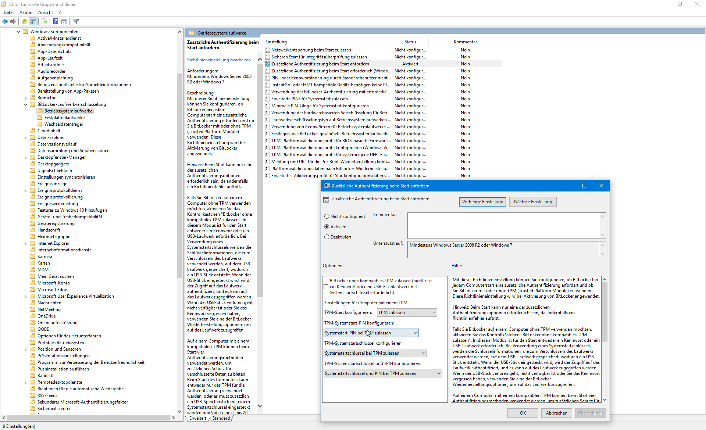Toggle the show/hide action pane icon
The height and width of the screenshot is (430, 706).
click(64, 22)
